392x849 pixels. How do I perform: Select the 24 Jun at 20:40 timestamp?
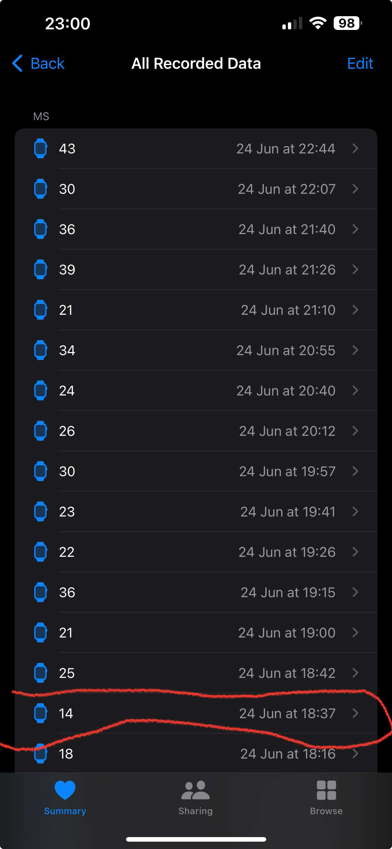tap(286, 391)
